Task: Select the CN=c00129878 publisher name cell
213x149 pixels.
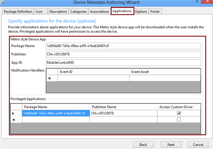Action: (x=123, y=113)
